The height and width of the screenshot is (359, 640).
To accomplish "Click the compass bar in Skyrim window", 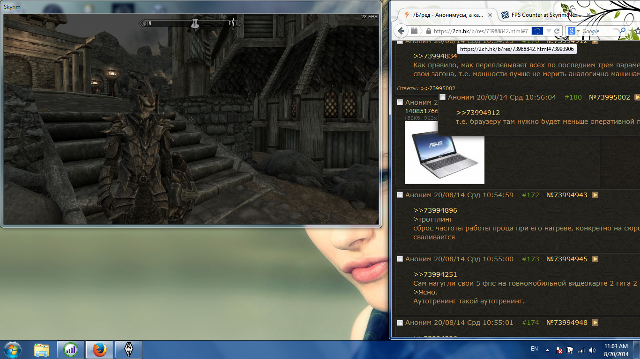I will click(x=191, y=23).
